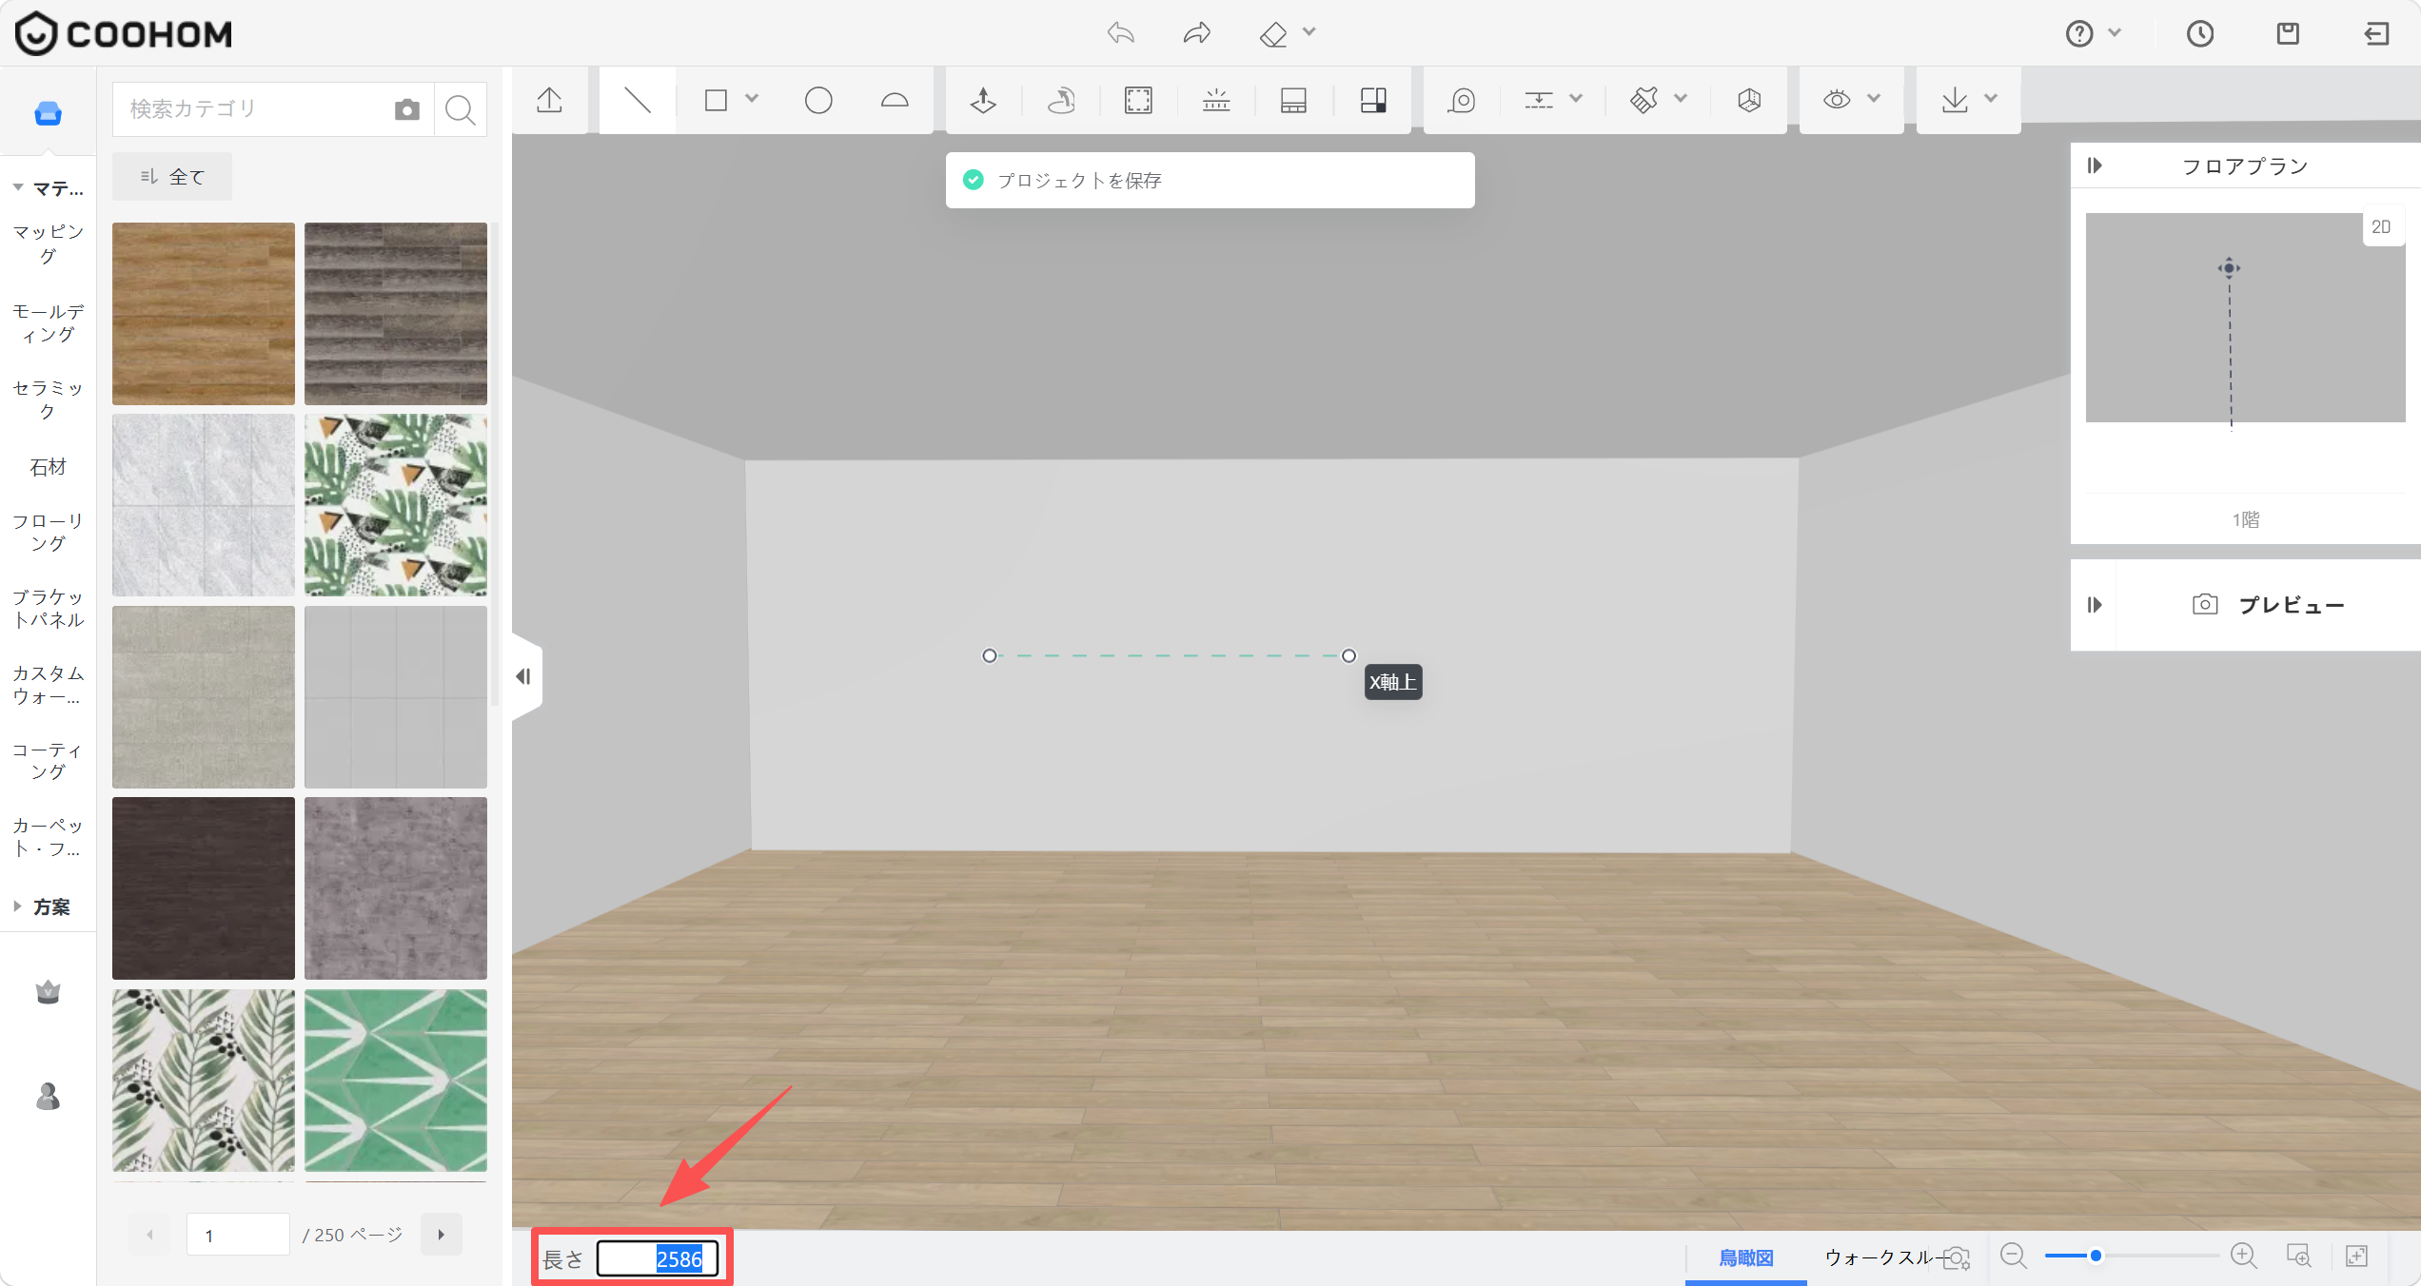Click the 3D cube model icon
2421x1286 pixels.
tap(1749, 100)
